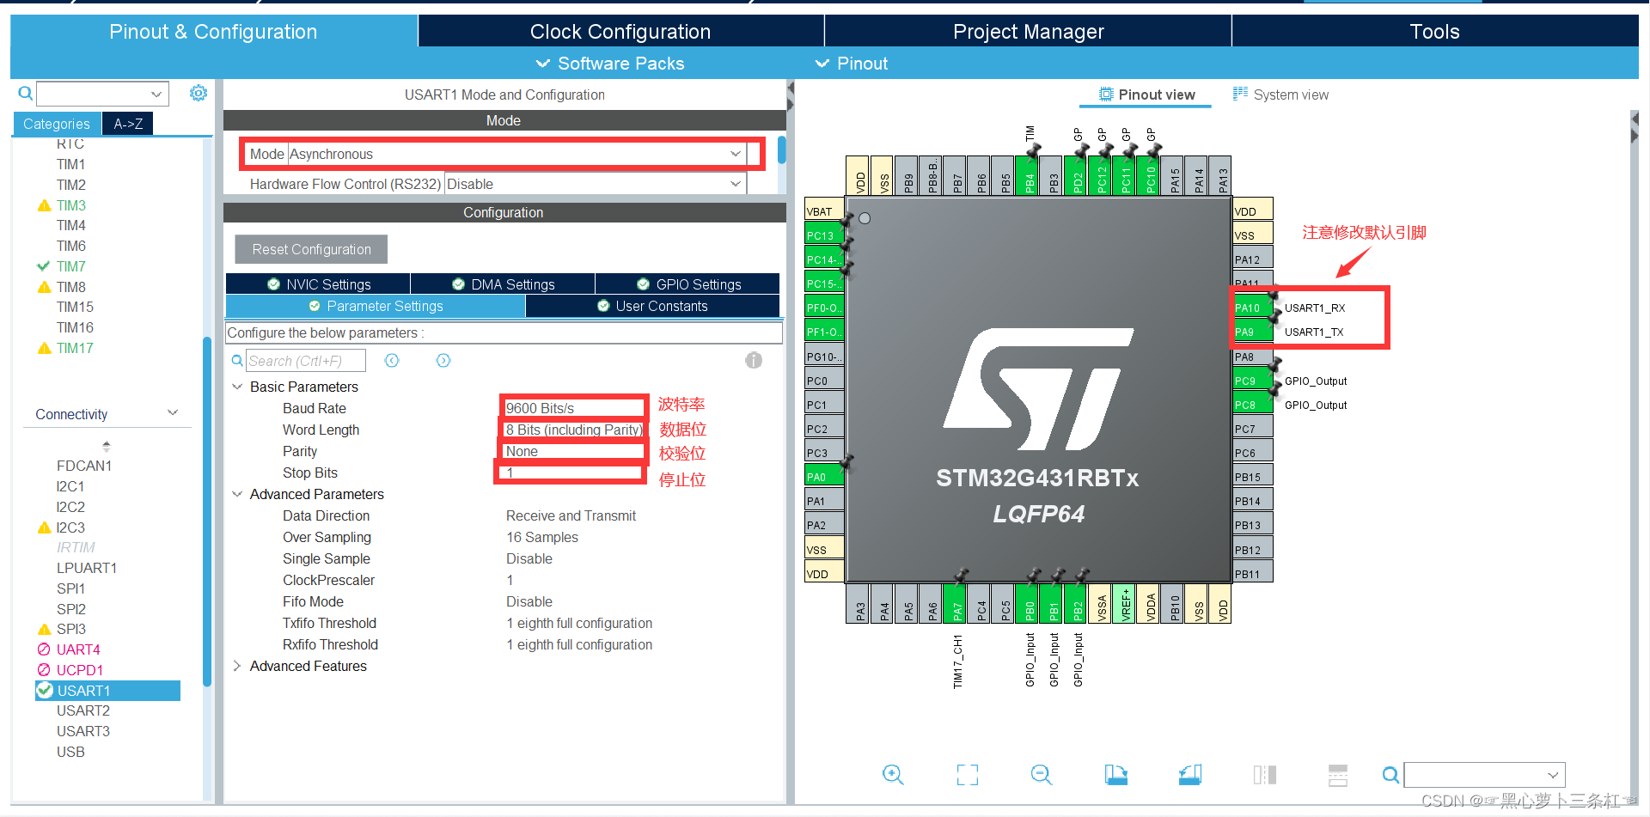Open the NVIC Settings tab

318,284
